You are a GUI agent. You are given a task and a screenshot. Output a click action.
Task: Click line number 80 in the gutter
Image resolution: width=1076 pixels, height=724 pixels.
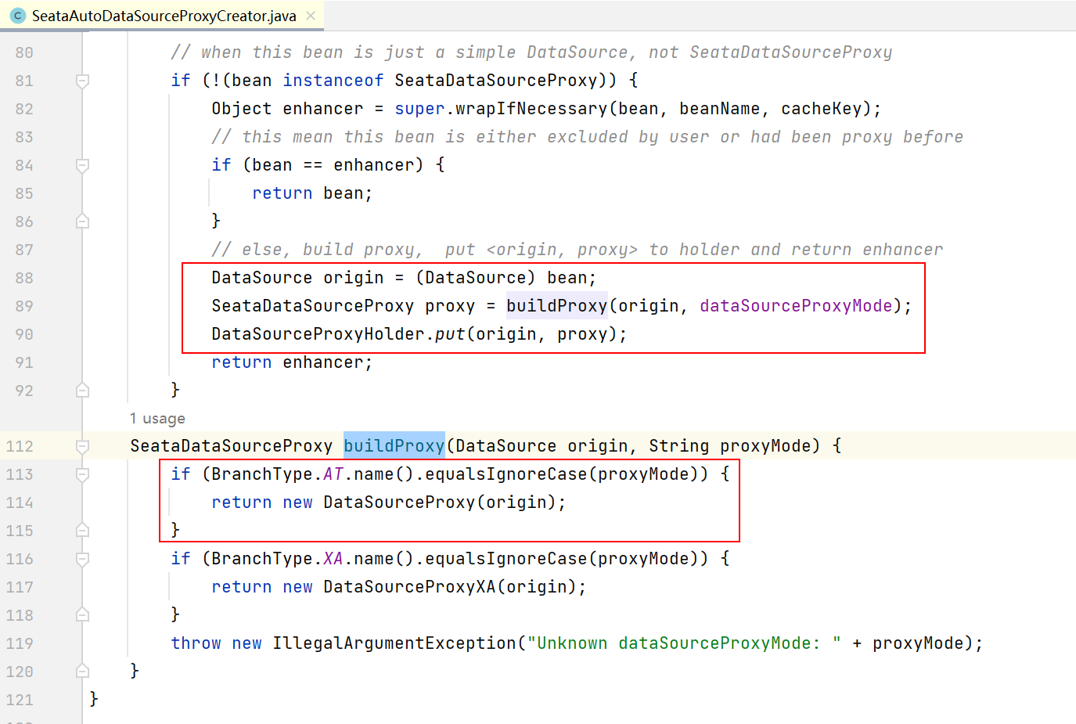coord(24,52)
